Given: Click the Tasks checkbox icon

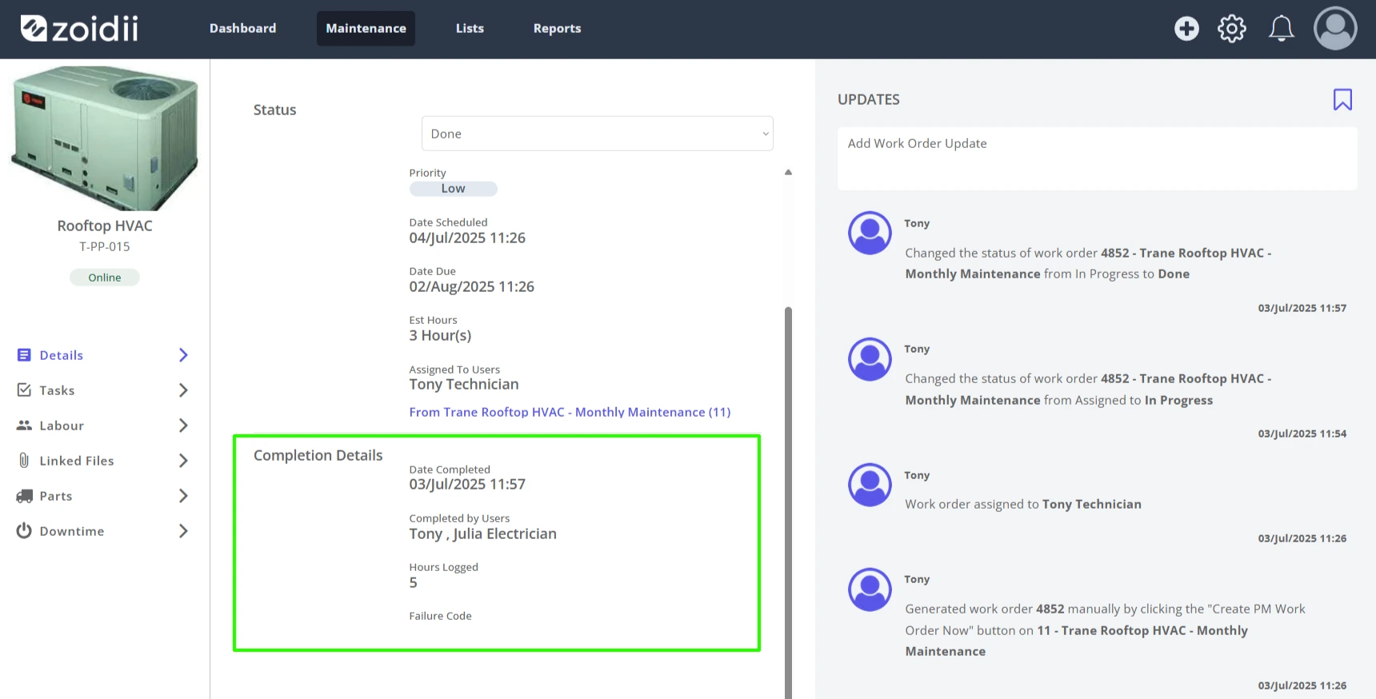Looking at the screenshot, I should tap(24, 390).
